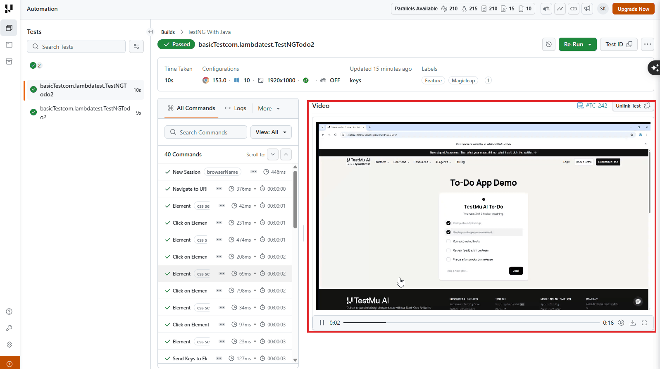
Task: Open the key access icon in sidebar
Action: point(9,328)
